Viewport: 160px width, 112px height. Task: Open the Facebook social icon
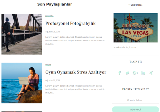(x=120, y=73)
